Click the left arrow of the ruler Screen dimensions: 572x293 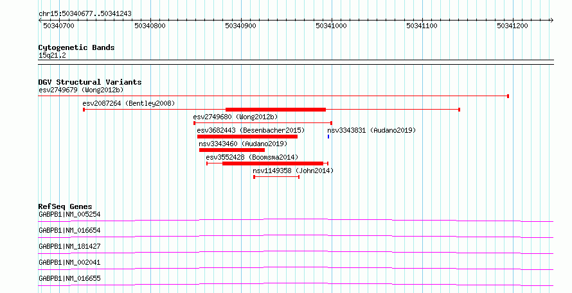click(40, 21)
